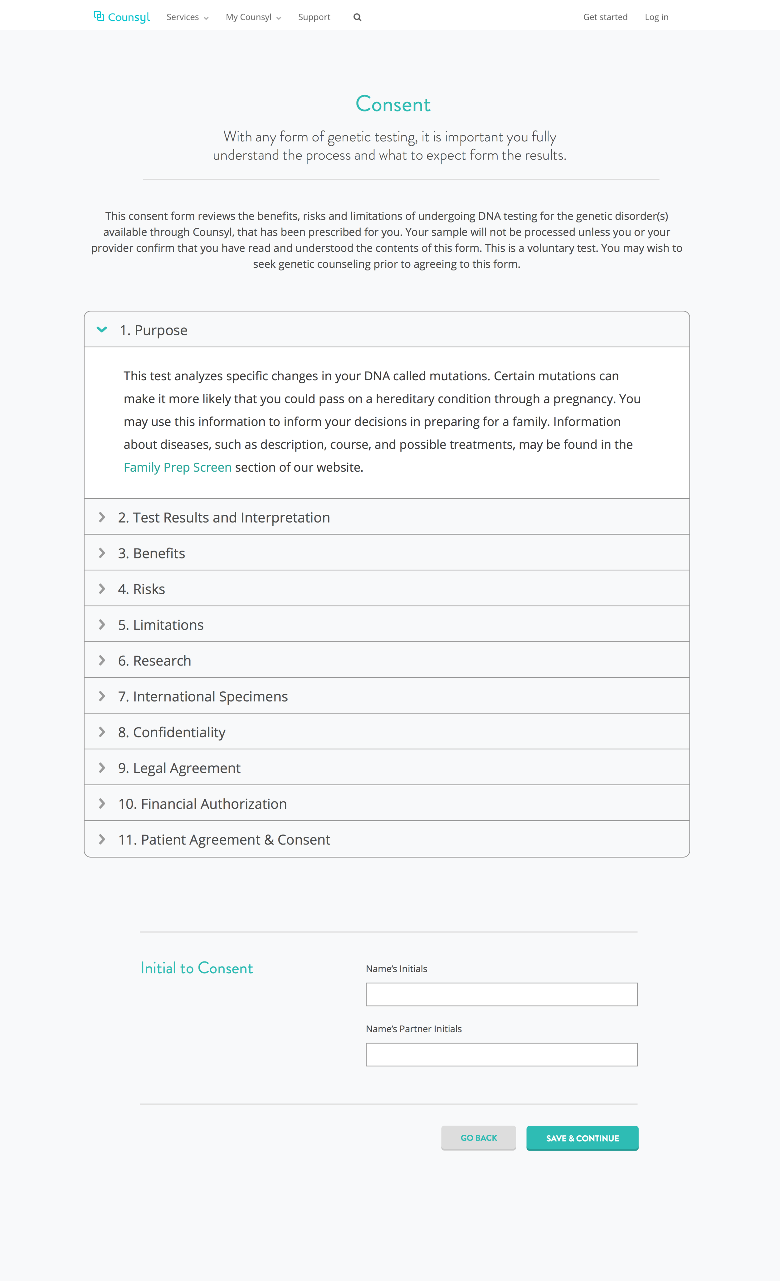Click the Counsyl logo icon
The width and height of the screenshot is (780, 1281).
click(99, 17)
